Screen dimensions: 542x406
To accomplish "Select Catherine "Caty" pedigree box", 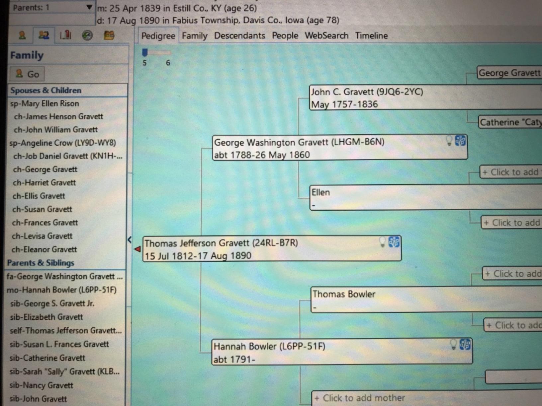I will (510, 122).
